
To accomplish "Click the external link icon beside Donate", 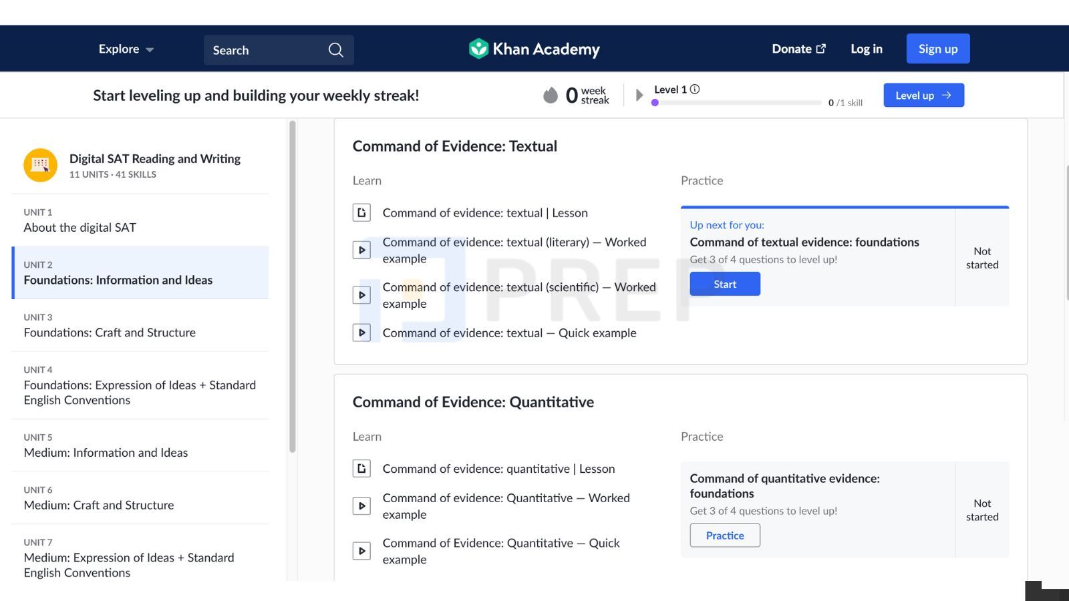I will (821, 49).
